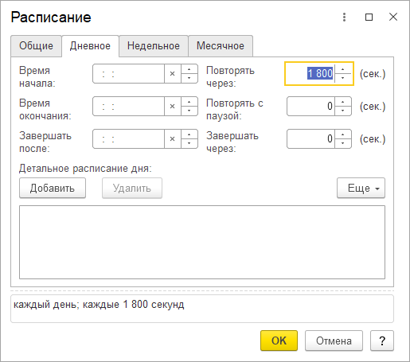Select the Дневное tab
This screenshot has height=362, width=410.
pos(90,46)
